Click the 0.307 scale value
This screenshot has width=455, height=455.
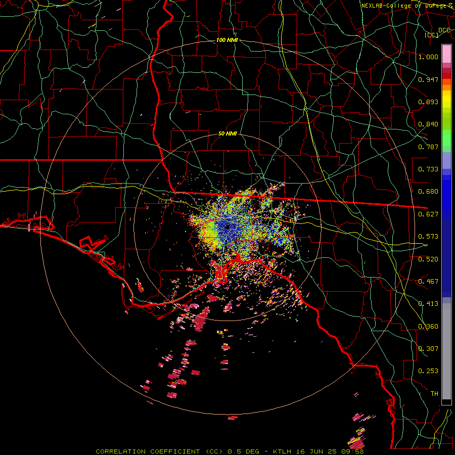(x=428, y=349)
